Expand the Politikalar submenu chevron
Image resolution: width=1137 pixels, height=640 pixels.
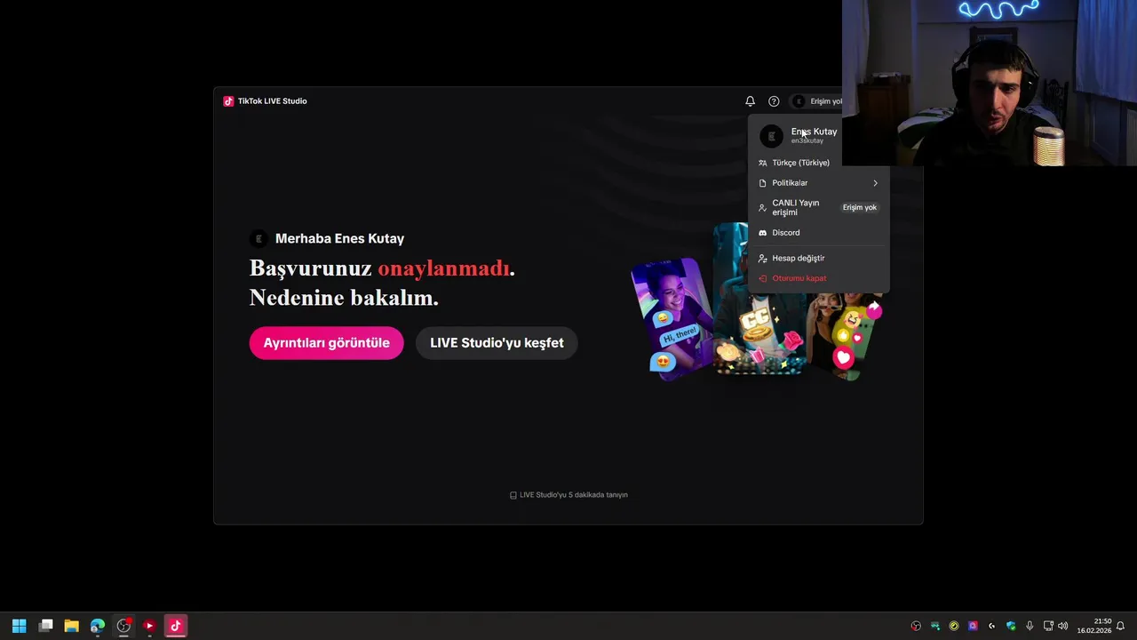point(875,183)
